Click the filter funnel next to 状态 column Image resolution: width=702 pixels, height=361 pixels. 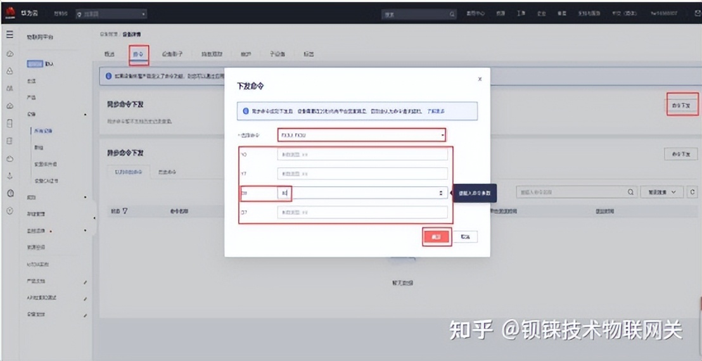(x=125, y=211)
